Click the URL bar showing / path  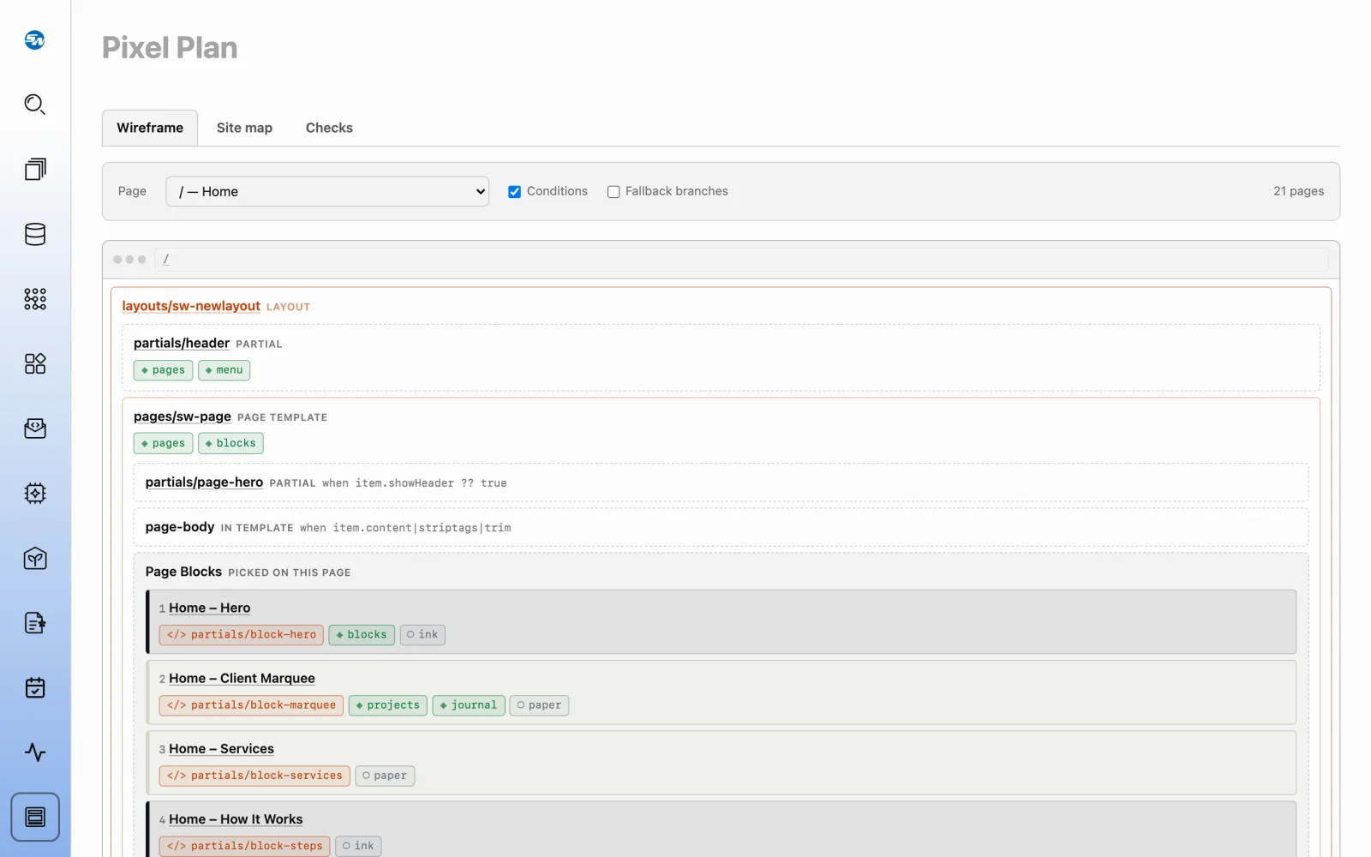[742, 260]
